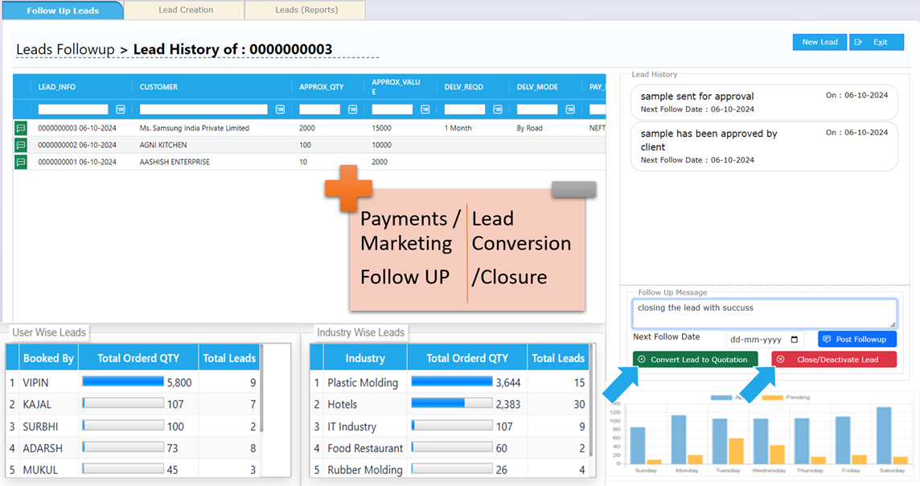Click Post Followup button

pos(857,340)
